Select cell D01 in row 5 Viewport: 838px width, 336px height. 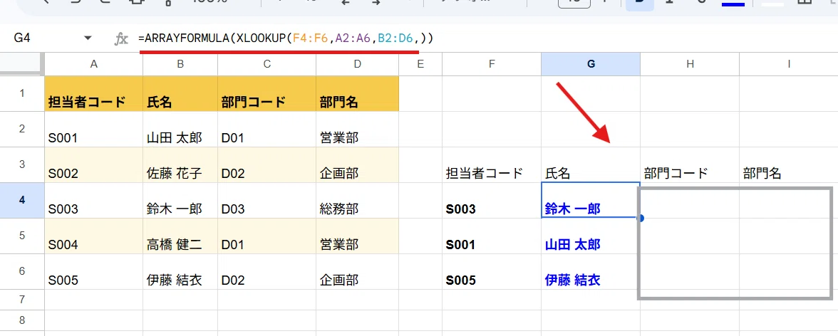coord(267,236)
